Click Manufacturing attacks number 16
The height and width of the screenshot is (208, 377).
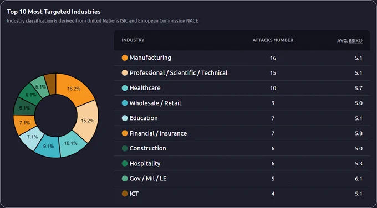coord(273,58)
